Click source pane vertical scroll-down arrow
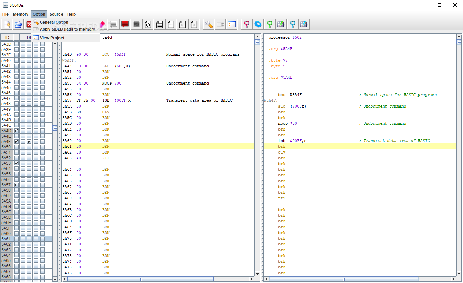463x283 pixels. pyautogui.click(x=459, y=274)
